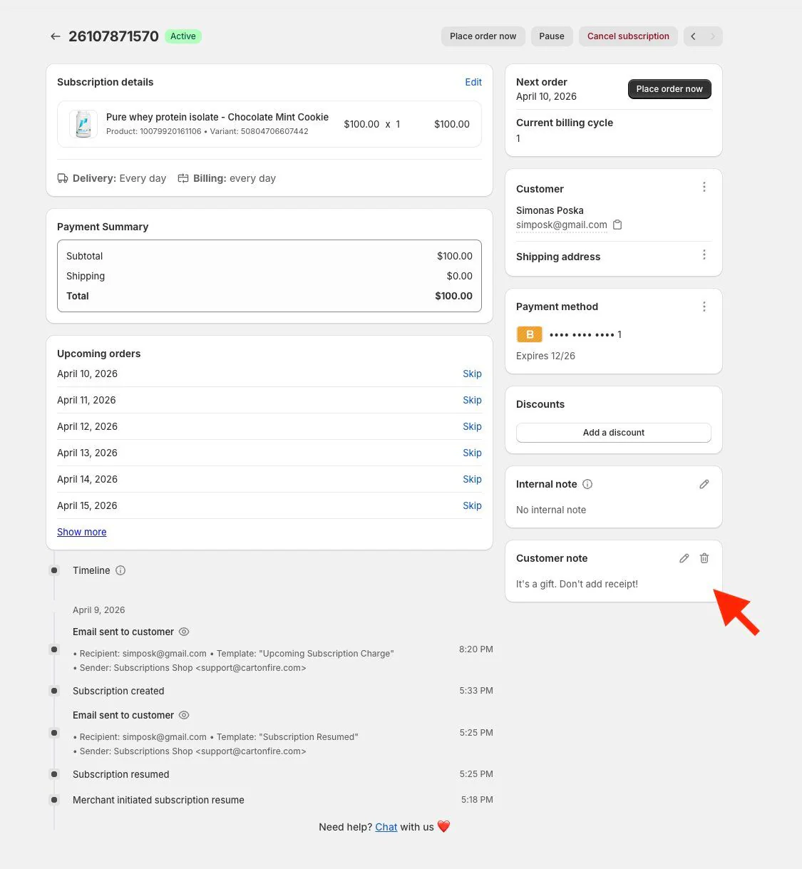
Task: Skip the April 10, 2026 order
Action: tap(472, 374)
